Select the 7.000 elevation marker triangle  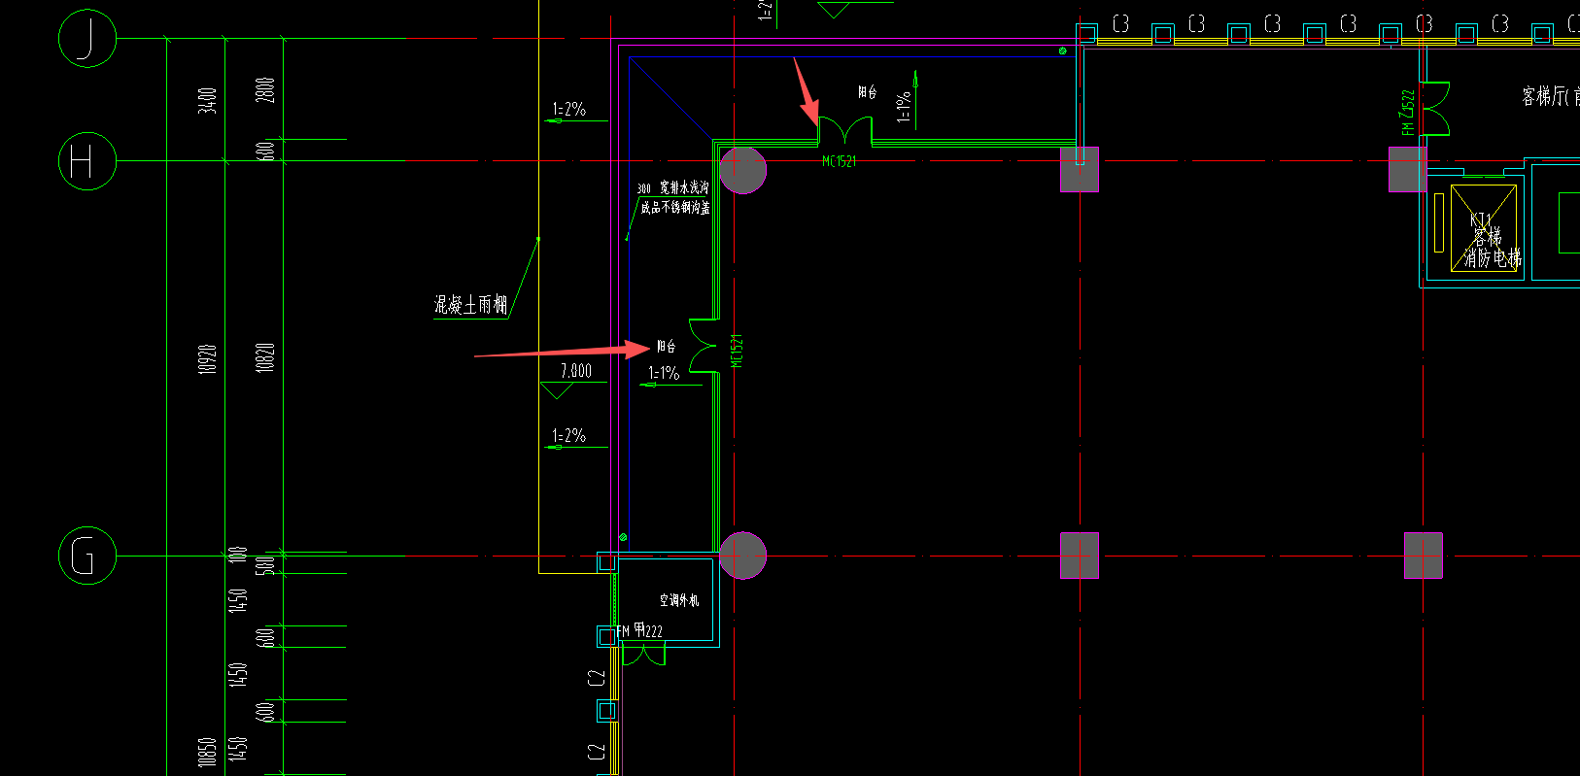coord(557,390)
